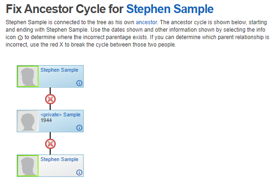Open Stephen Sample link in the page heading
This screenshot has height=189, width=275.
(170, 9)
